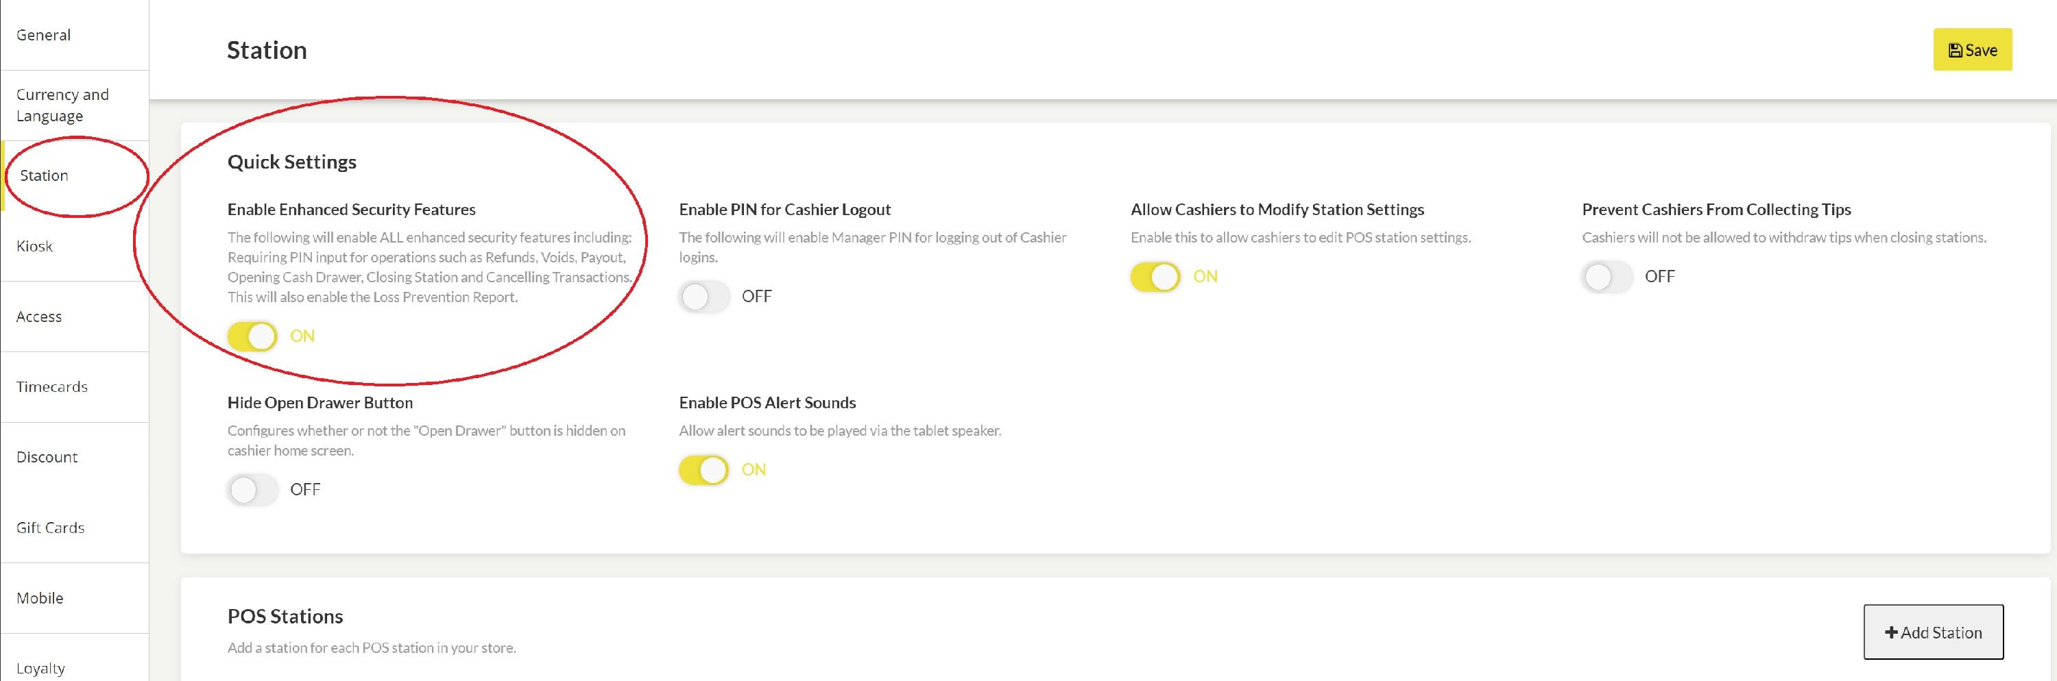Enable PIN for Cashier Logout toggle

click(x=704, y=297)
